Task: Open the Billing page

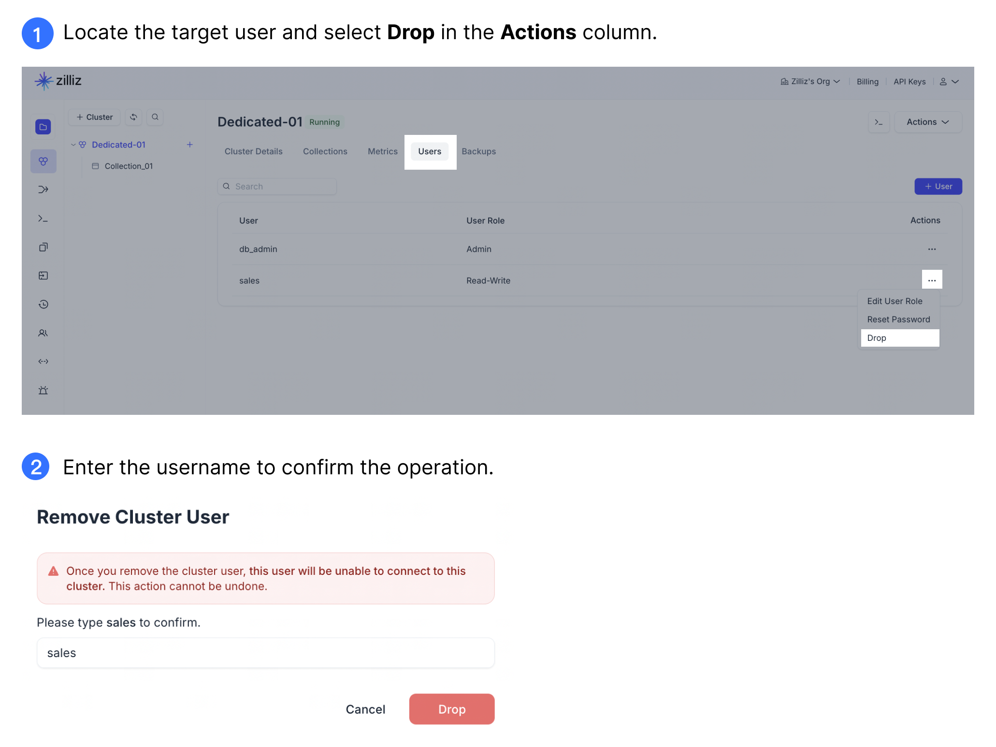Action: tap(867, 81)
